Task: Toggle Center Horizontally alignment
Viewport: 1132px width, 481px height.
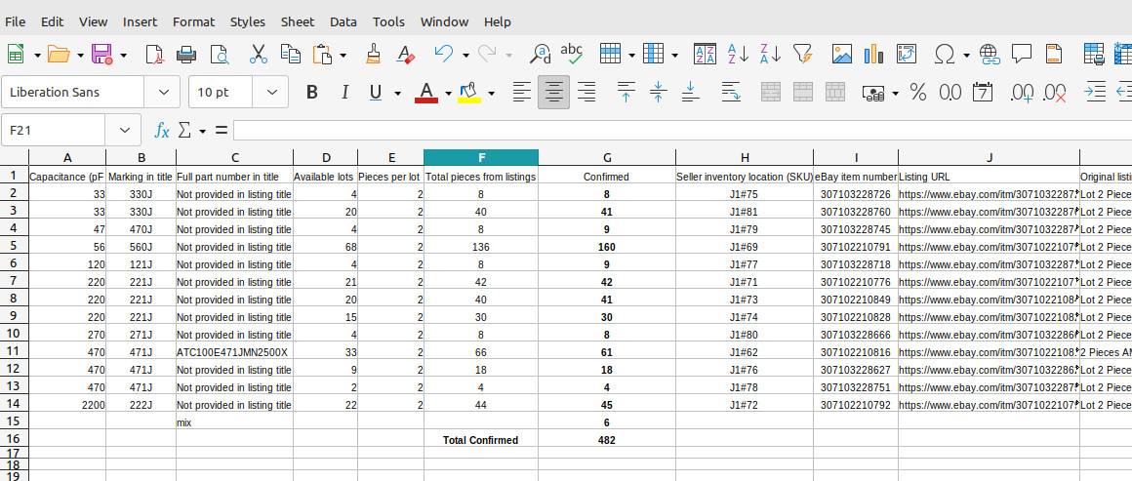Action: pos(553,93)
